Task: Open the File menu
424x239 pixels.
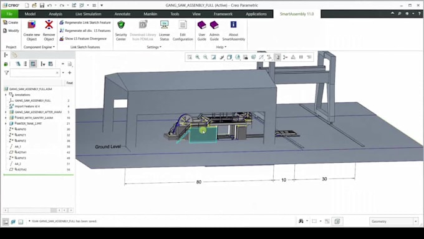Action: (9, 14)
